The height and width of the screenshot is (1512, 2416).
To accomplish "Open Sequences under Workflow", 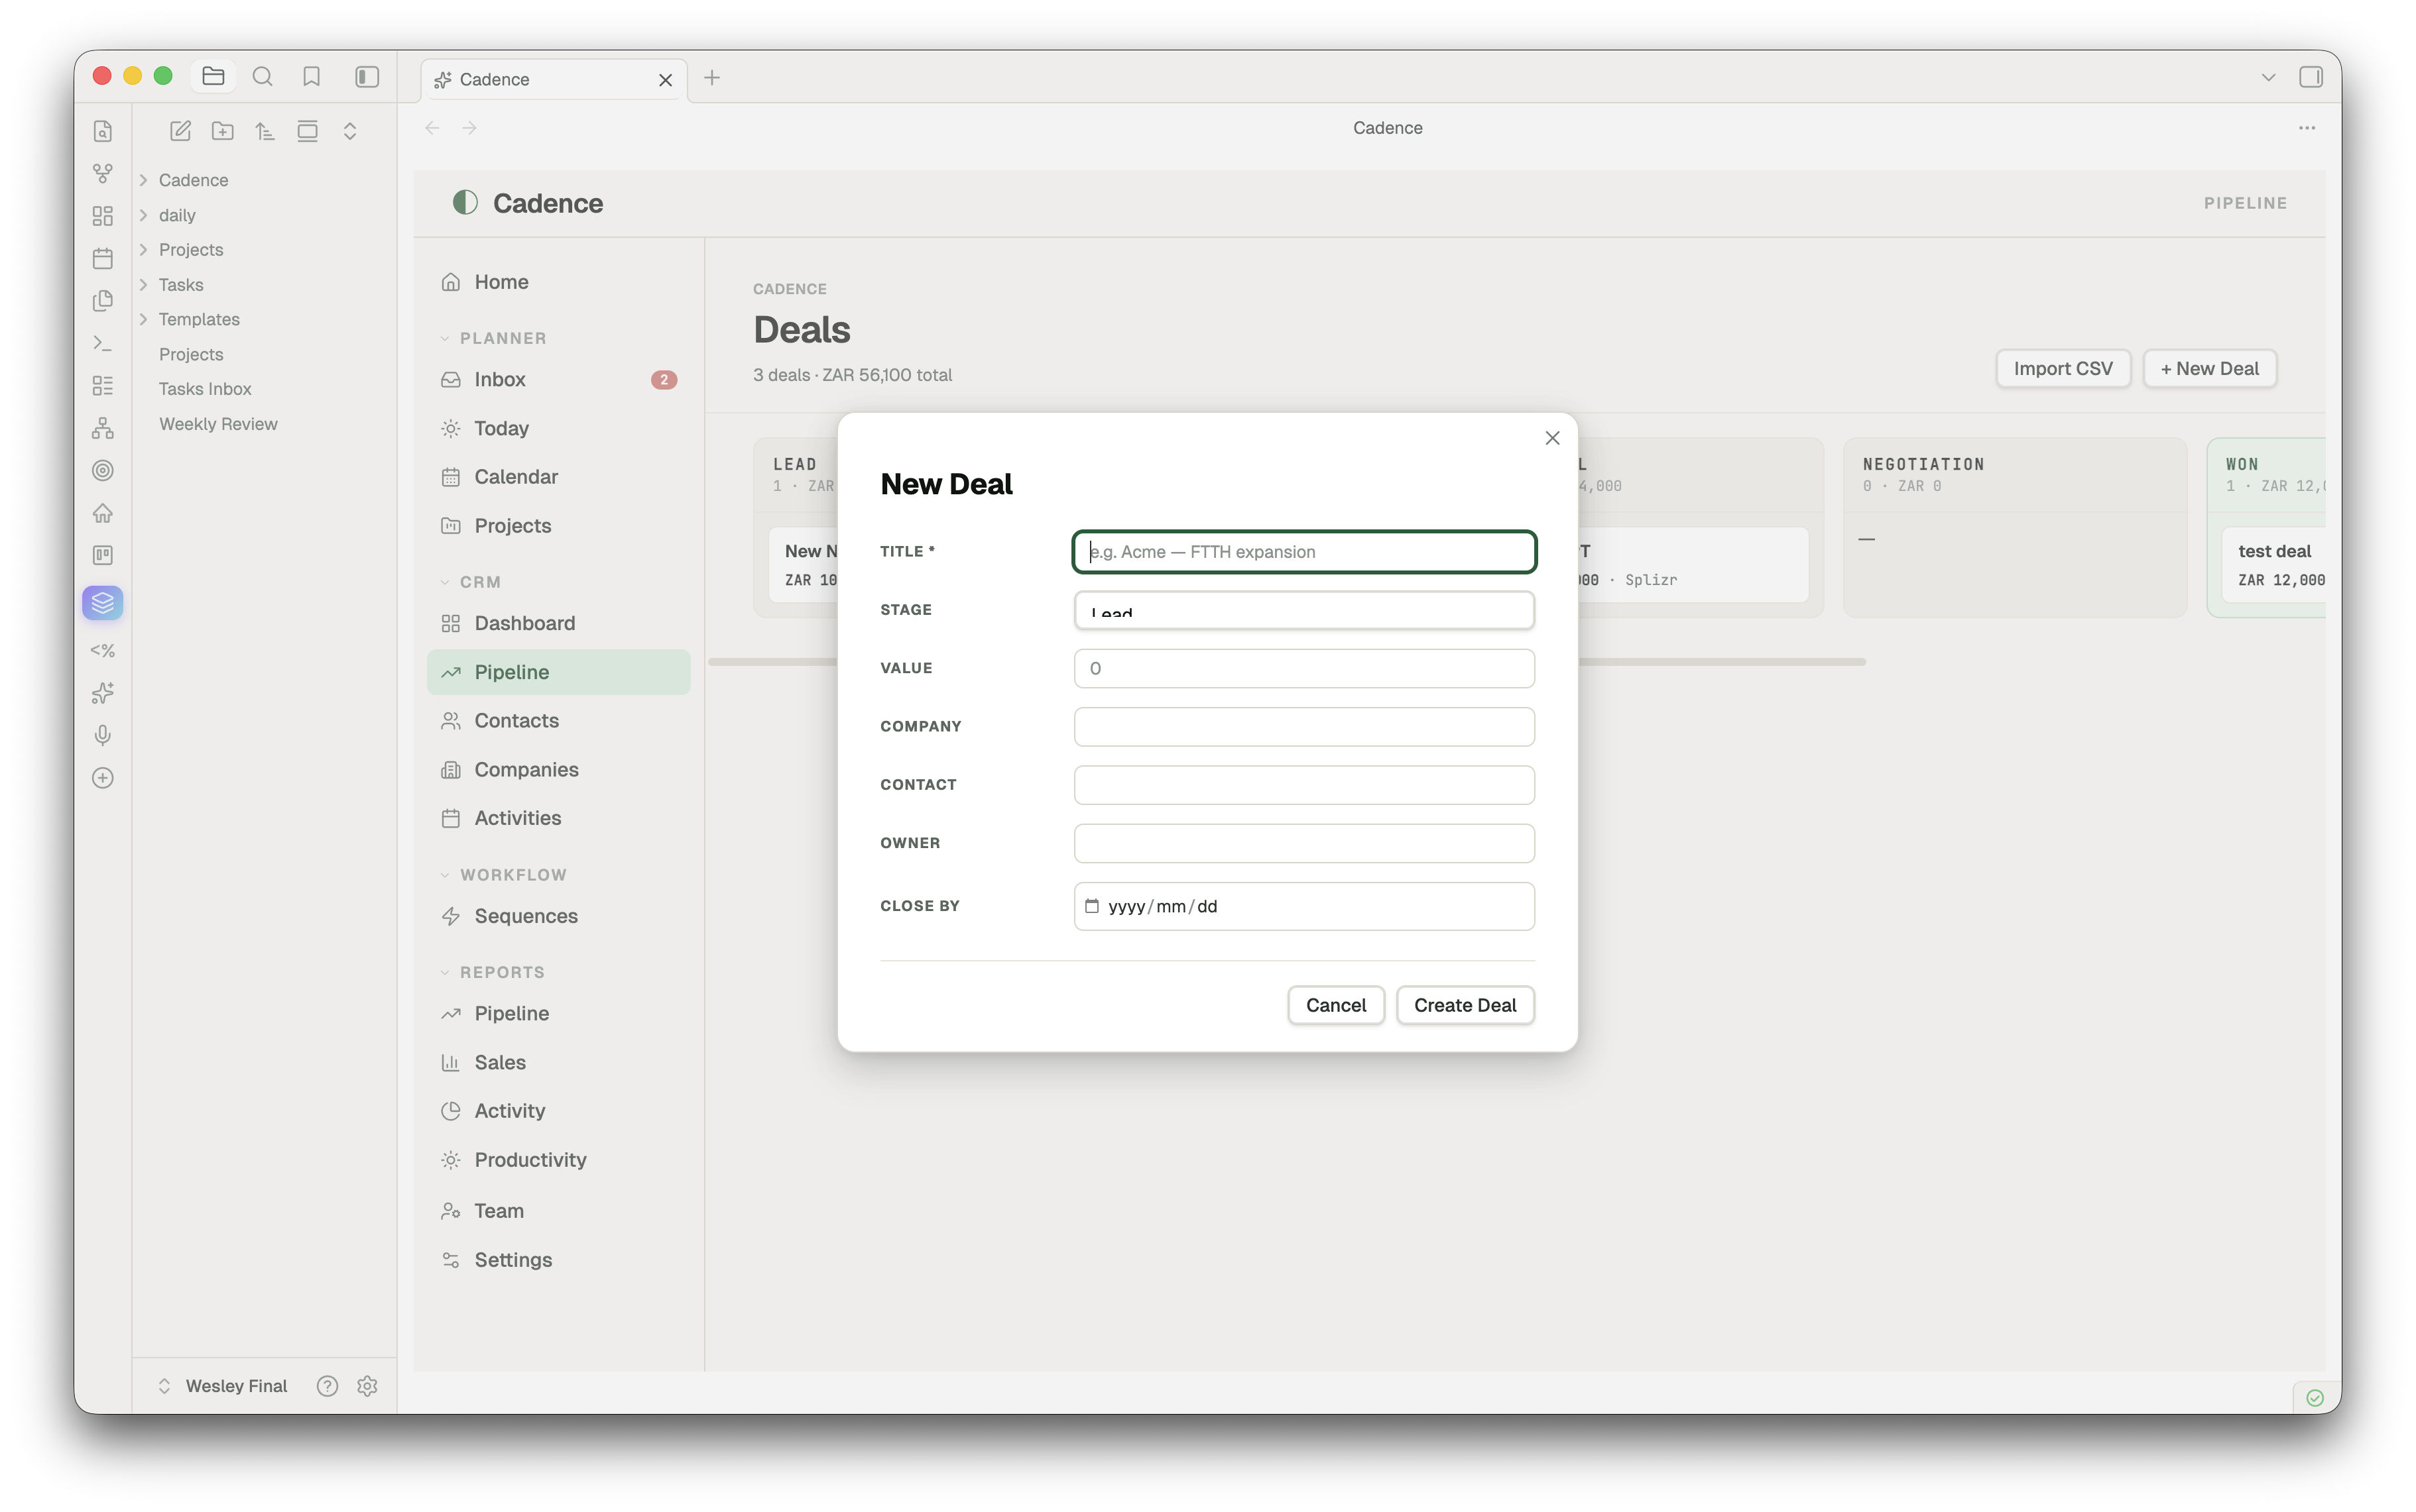I will point(558,916).
